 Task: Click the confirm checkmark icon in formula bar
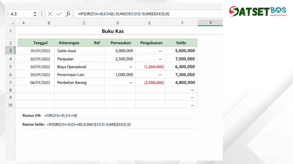click(59, 14)
